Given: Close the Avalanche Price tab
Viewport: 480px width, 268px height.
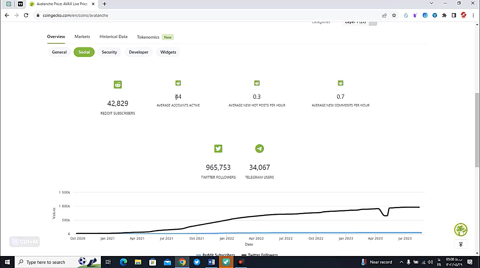Looking at the screenshot, I should pyautogui.click(x=93, y=4).
